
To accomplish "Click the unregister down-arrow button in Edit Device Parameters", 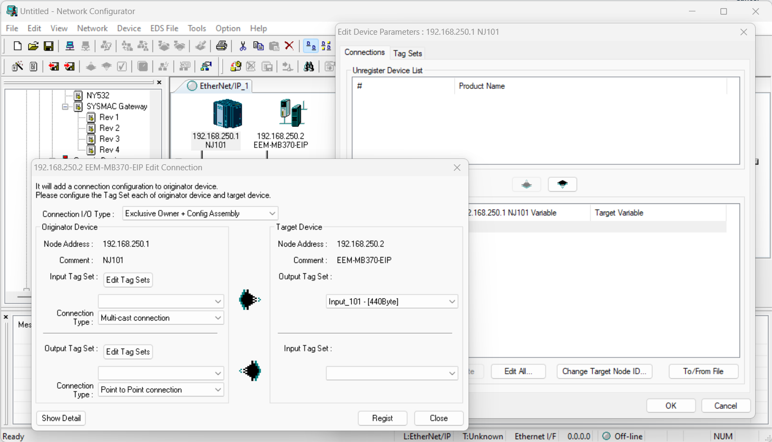I will [x=562, y=184].
